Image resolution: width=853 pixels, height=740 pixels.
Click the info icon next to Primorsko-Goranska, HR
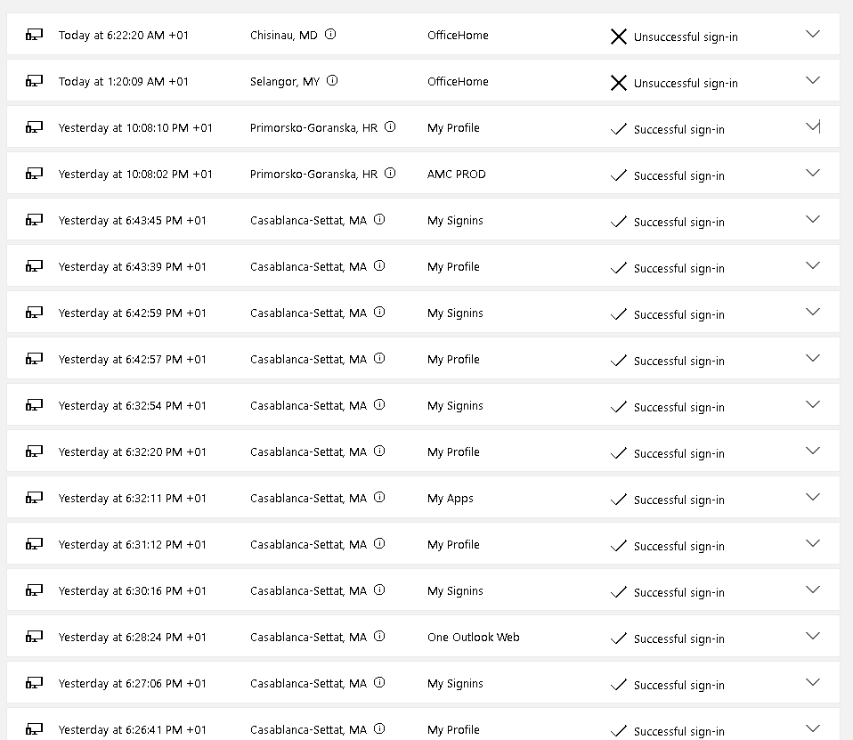click(390, 126)
